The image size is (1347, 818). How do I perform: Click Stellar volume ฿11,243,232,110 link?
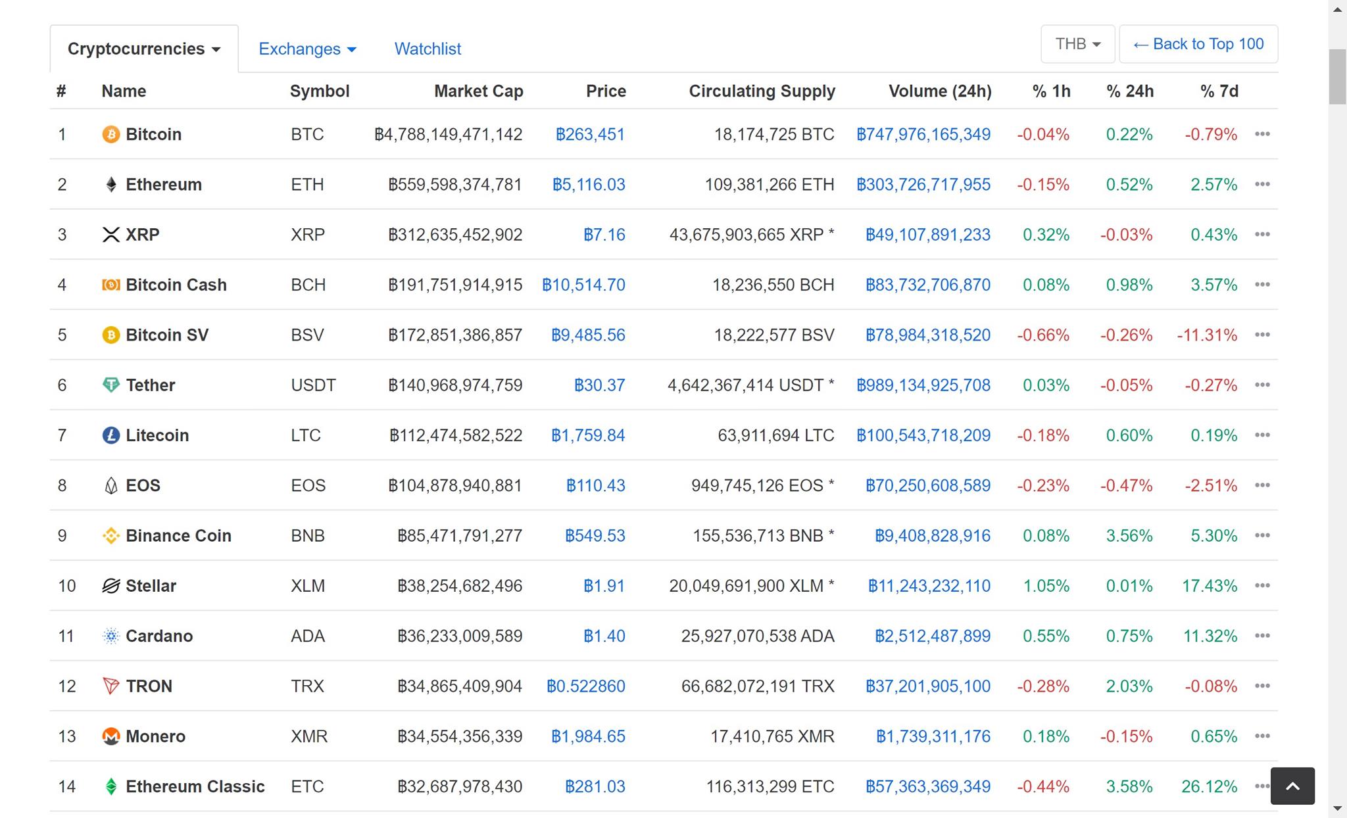click(x=929, y=585)
